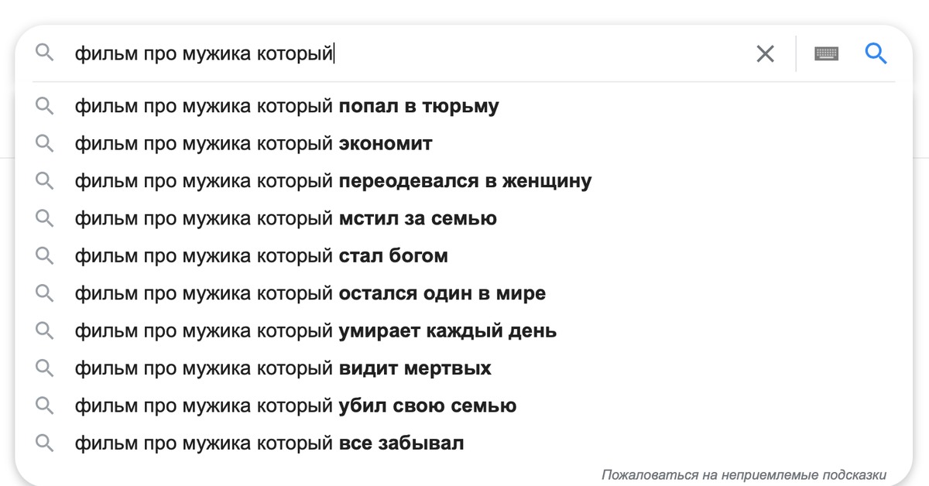Click magnifier icon beside "видит мертвых"

45,368
